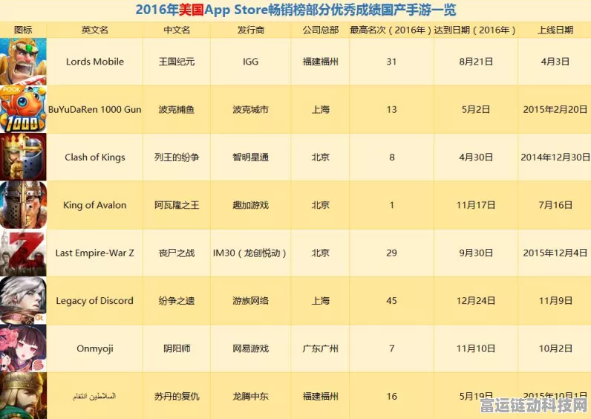This screenshot has height=419, width=591.
Task: Click the 智明星通 publisher cell
Action: pyautogui.click(x=250, y=157)
